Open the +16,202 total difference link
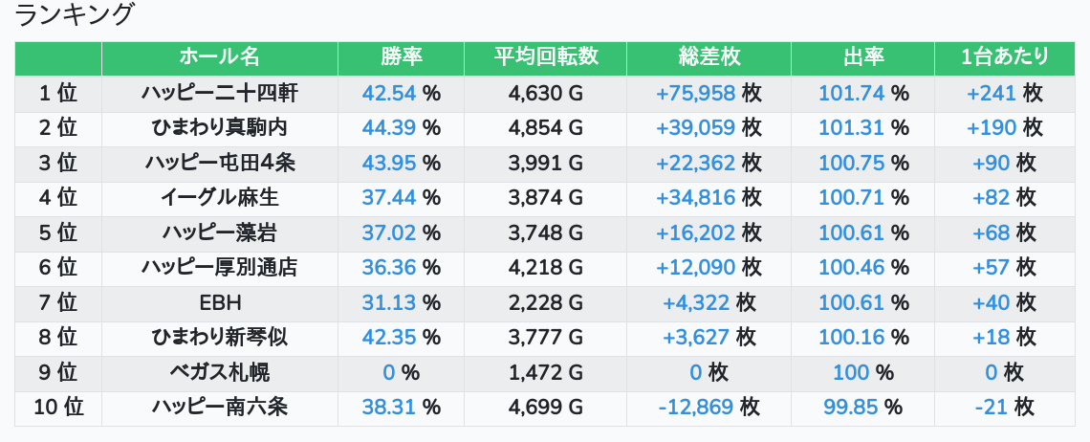 (695, 232)
